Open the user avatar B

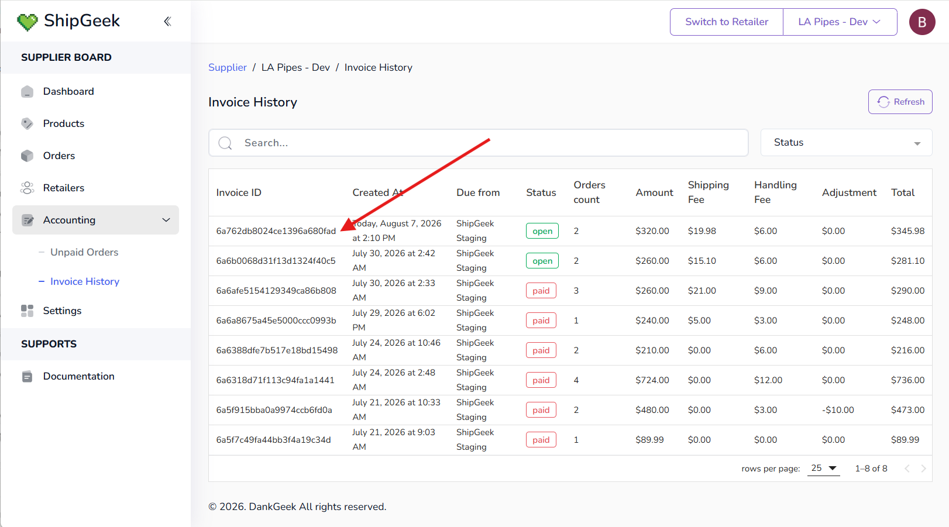[x=922, y=22]
